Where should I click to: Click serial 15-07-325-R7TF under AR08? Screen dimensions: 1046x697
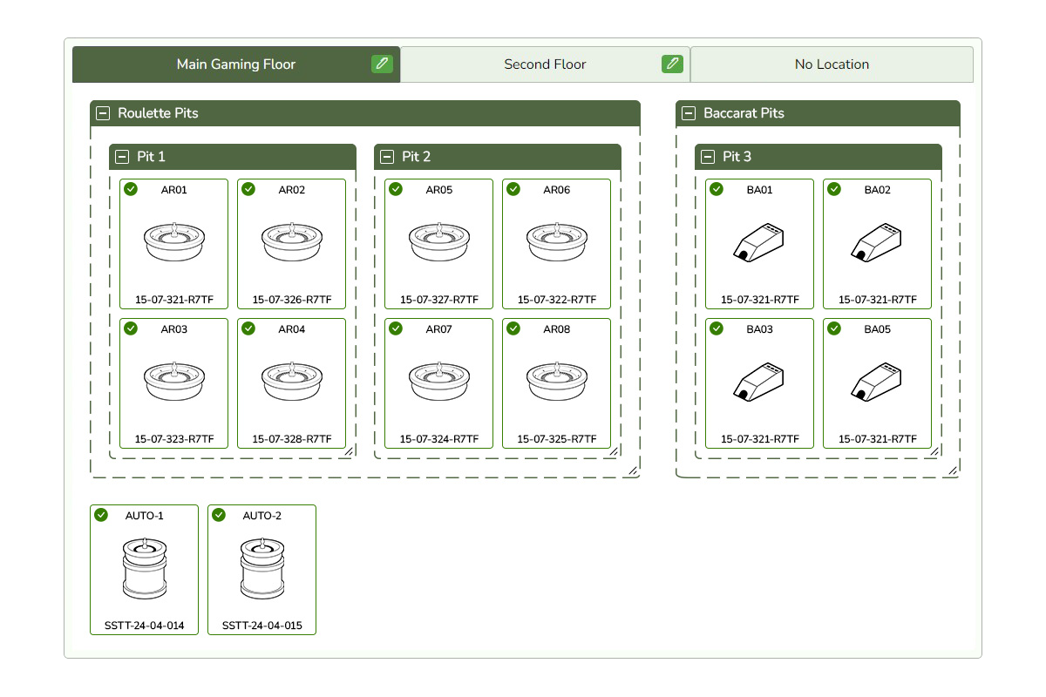coord(557,439)
